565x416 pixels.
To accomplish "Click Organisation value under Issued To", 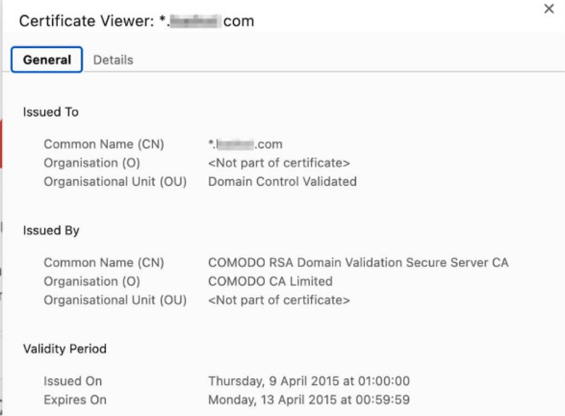I will [x=279, y=163].
